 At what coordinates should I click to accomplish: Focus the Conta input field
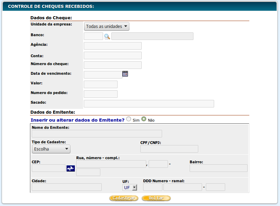(112, 55)
